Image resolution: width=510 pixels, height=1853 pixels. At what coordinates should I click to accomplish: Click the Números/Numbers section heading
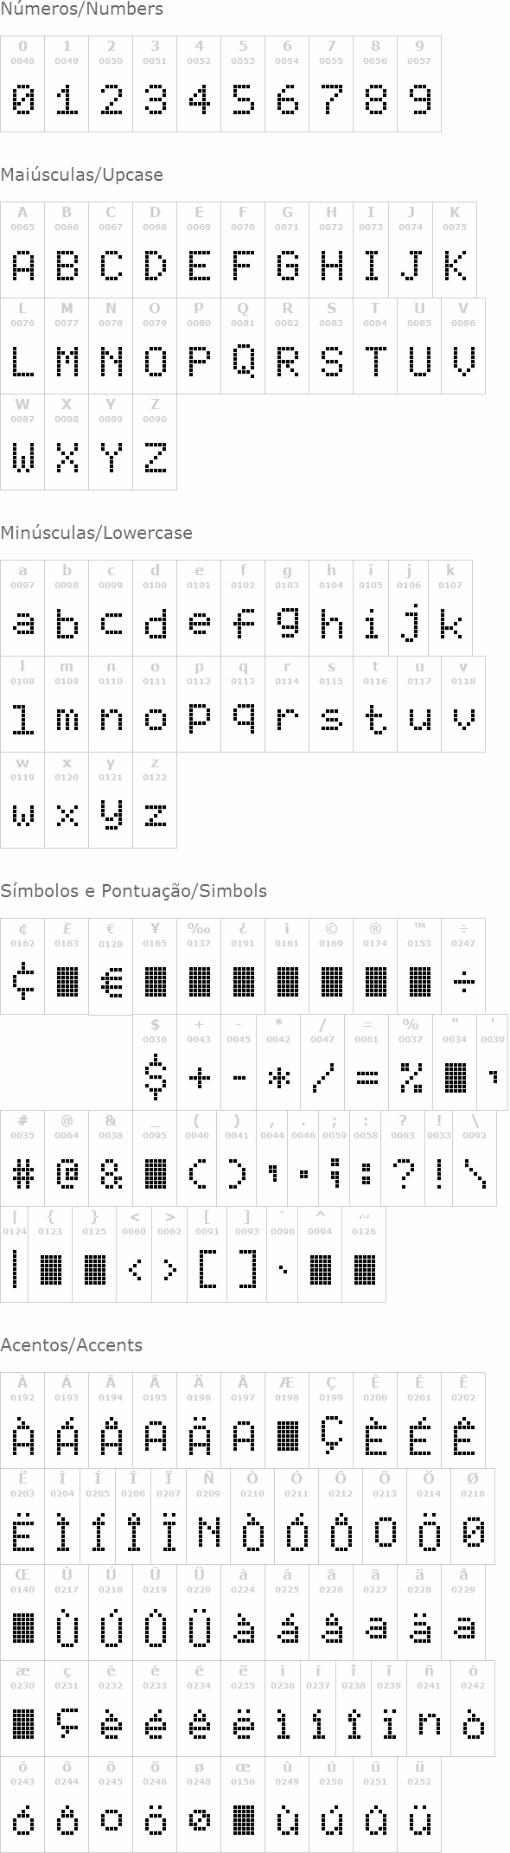[x=81, y=10]
